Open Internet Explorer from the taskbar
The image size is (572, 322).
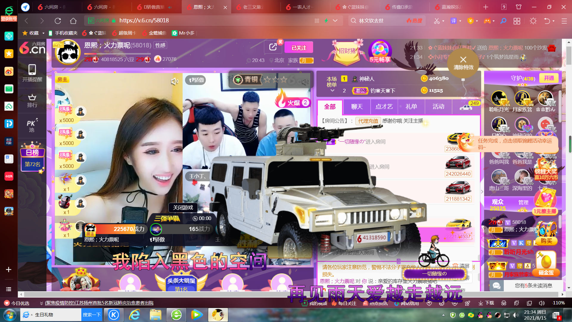[x=135, y=315]
